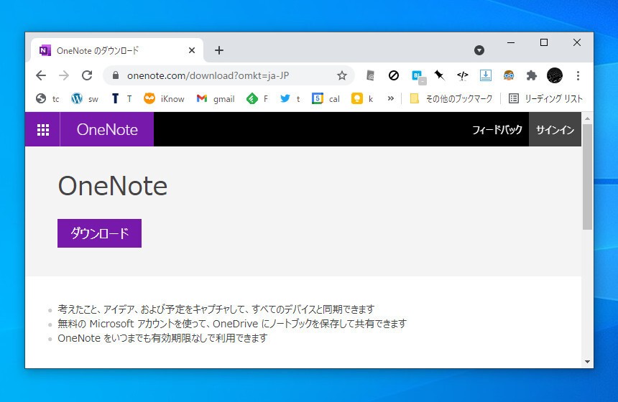The height and width of the screenshot is (402, 618).
Task: Click the OneNote header logo
Action: (x=107, y=129)
